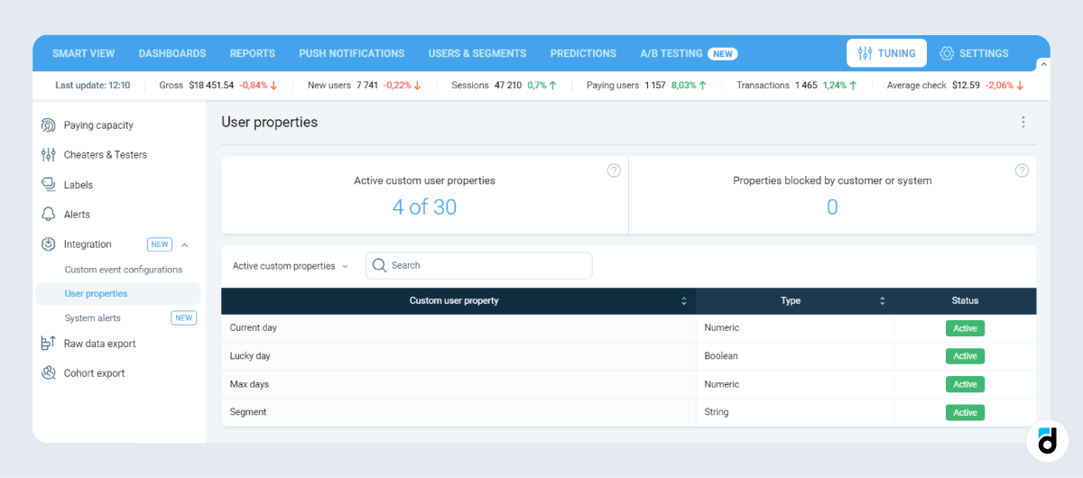Click the Paying capacity fingerprint icon

49,125
